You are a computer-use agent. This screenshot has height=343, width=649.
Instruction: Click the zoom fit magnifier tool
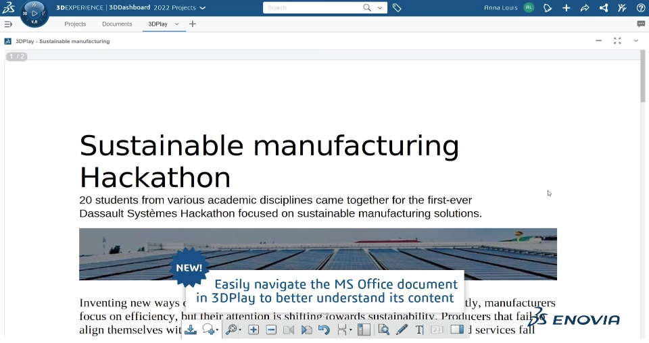[x=231, y=329]
